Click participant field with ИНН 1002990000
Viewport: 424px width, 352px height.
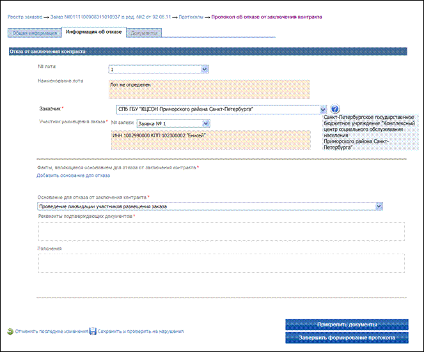tap(211, 140)
